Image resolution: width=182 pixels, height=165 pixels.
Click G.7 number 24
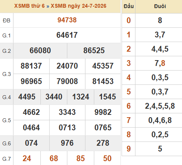27,158
